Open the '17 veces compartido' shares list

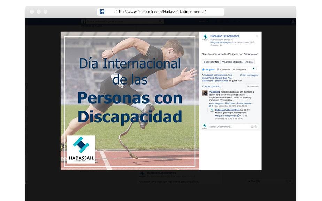[x=212, y=87]
